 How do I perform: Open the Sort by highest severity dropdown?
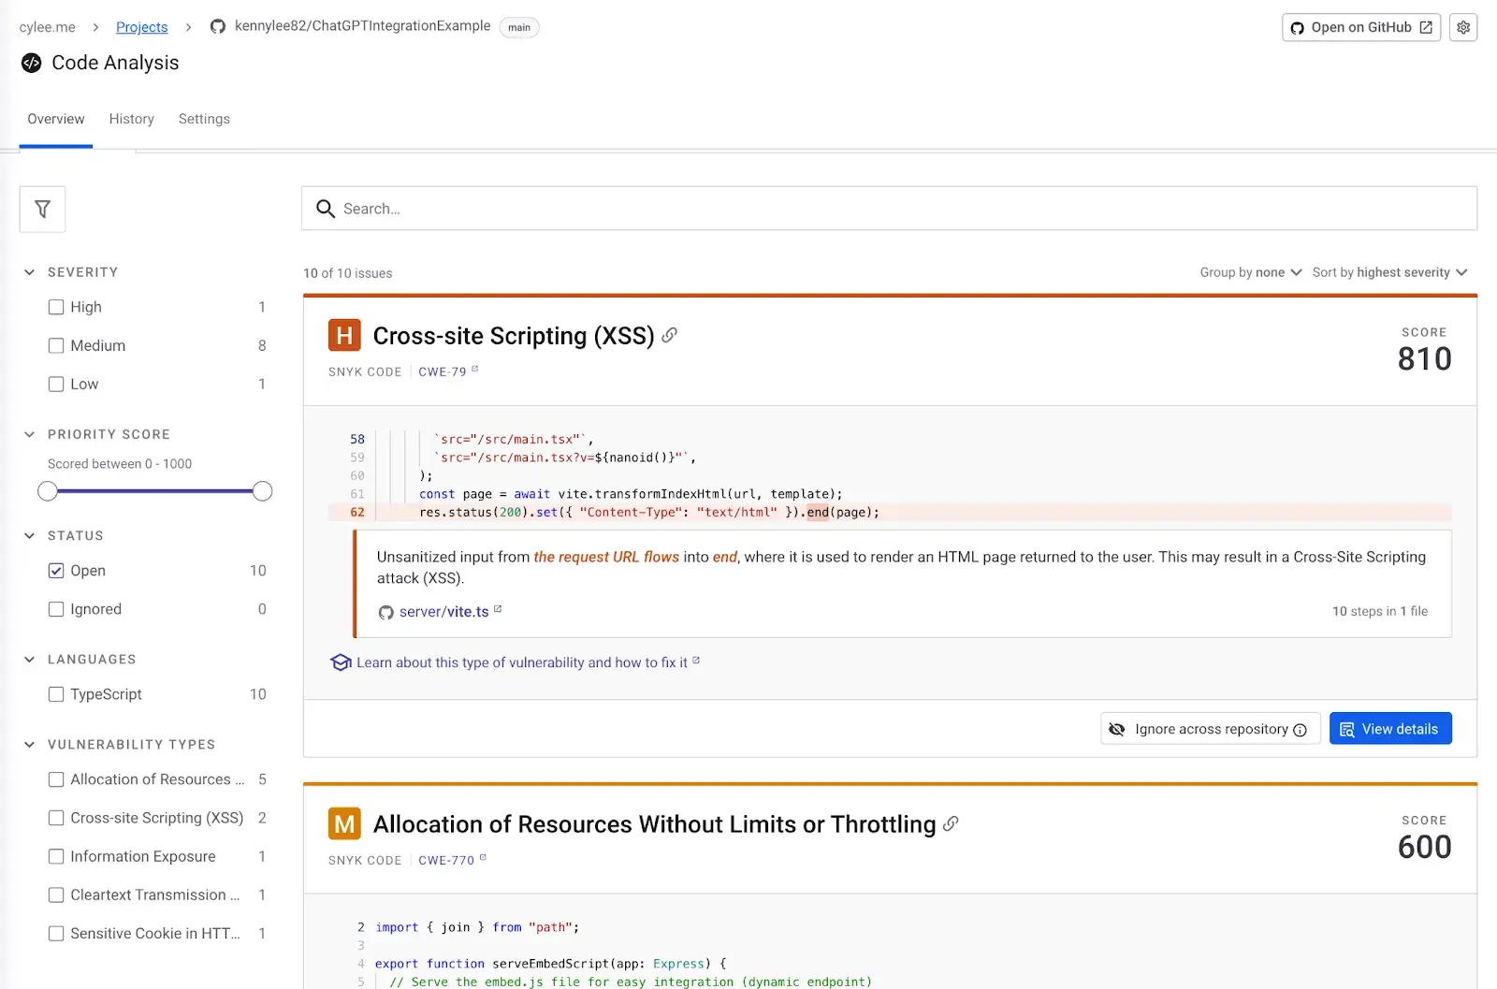[x=1389, y=272]
